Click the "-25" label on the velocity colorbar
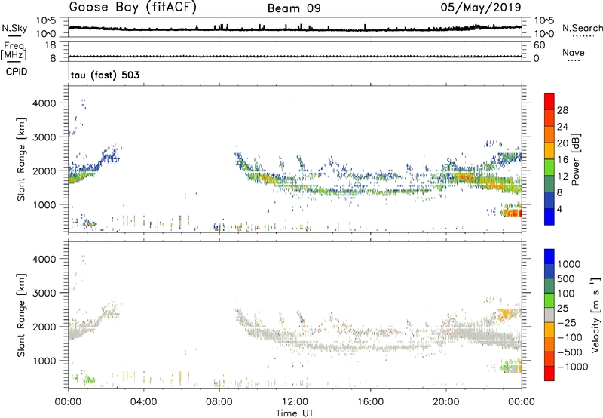The width and height of the screenshot is (603, 418). (x=567, y=322)
